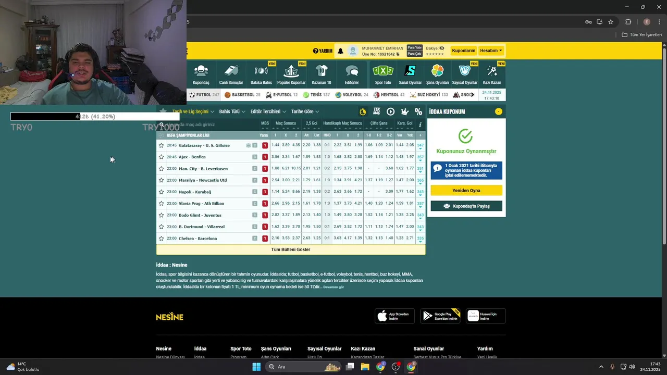Screen dimensions: 667x375
Task: Expand more bets 335 for Chelsea - Barcelona
Action: click(420, 239)
